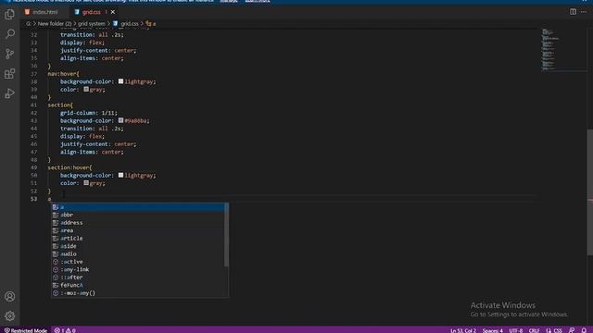
Task: Click the 'a' symbol breadcrumb
Action: (x=151, y=24)
